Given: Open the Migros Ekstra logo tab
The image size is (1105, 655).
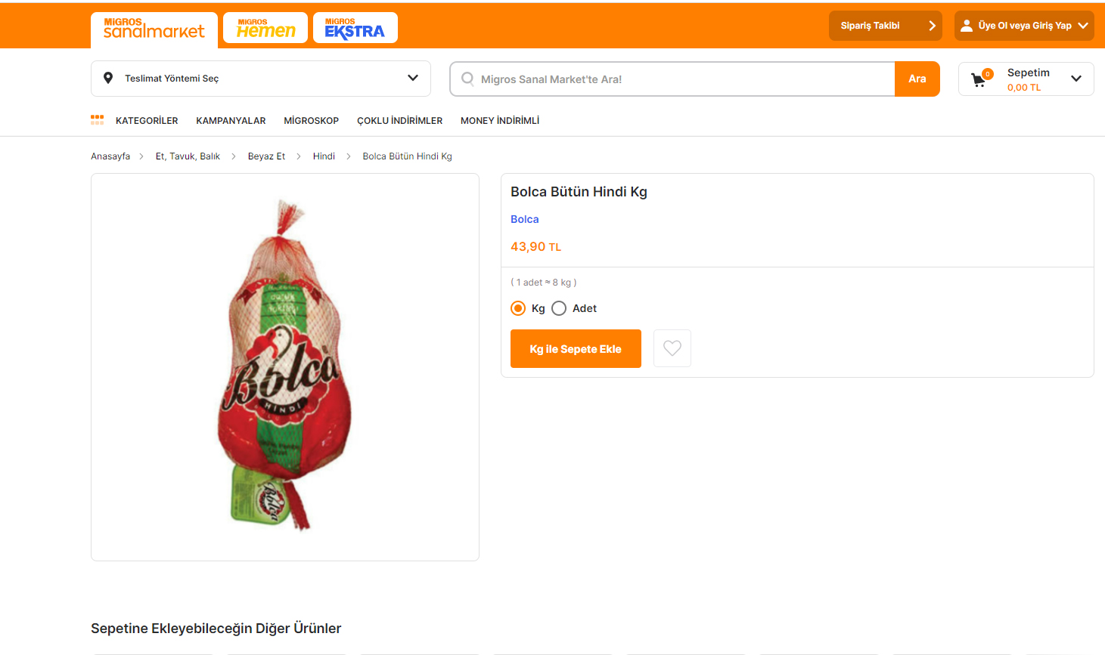Looking at the screenshot, I should point(355,28).
